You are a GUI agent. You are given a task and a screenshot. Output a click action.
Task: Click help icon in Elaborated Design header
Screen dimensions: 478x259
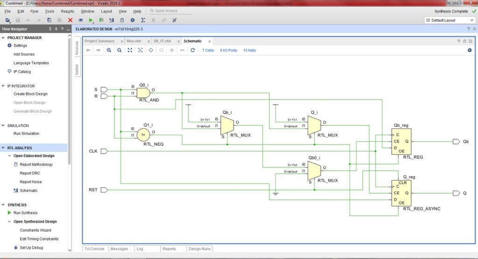point(468,29)
